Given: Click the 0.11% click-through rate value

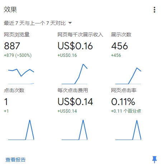Looking at the screenshot, I should [x=123, y=102].
